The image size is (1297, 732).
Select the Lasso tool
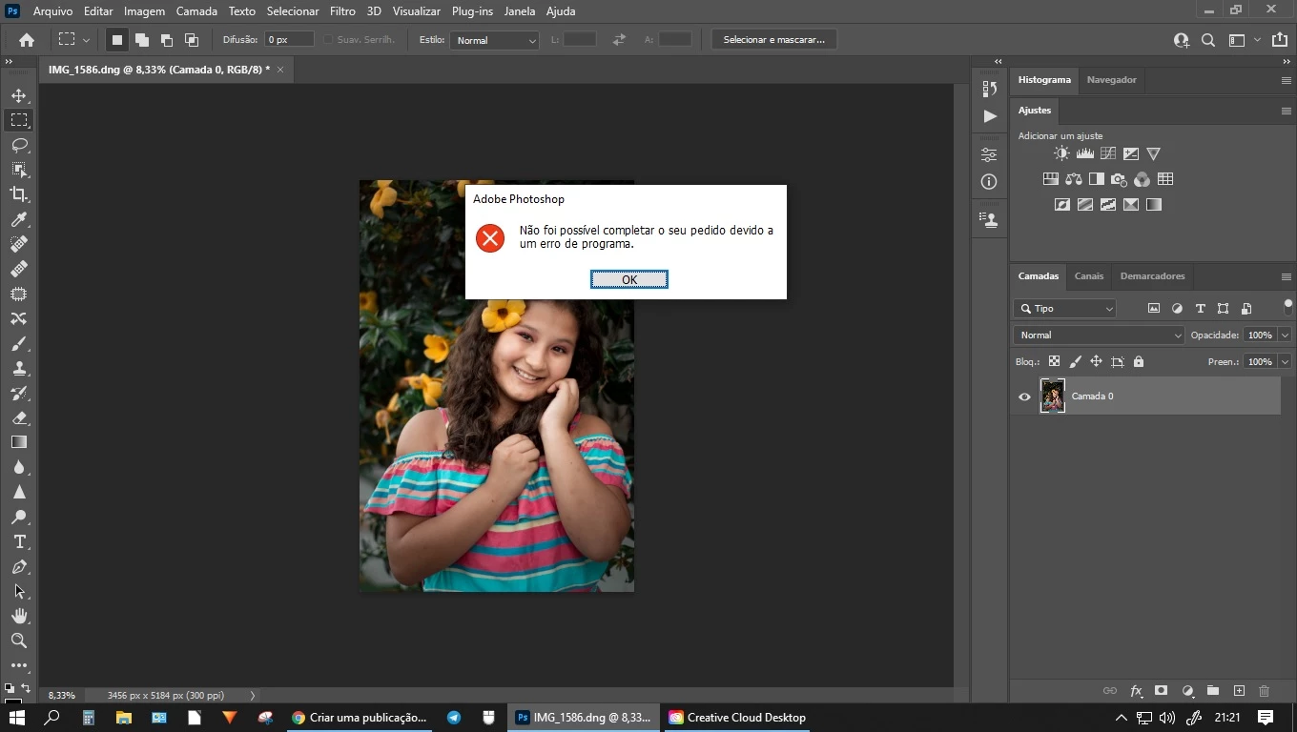click(18, 145)
